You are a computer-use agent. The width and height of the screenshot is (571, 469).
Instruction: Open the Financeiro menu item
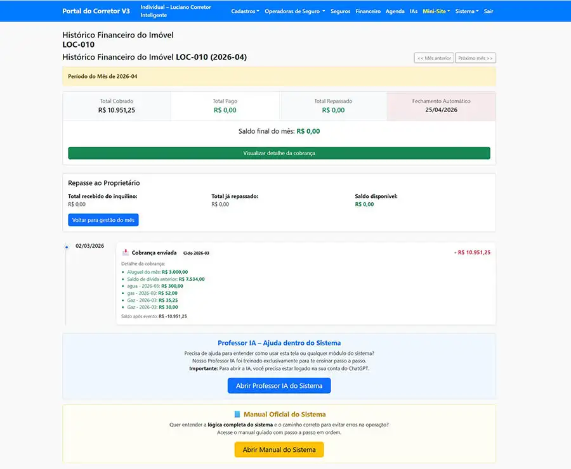tap(368, 11)
